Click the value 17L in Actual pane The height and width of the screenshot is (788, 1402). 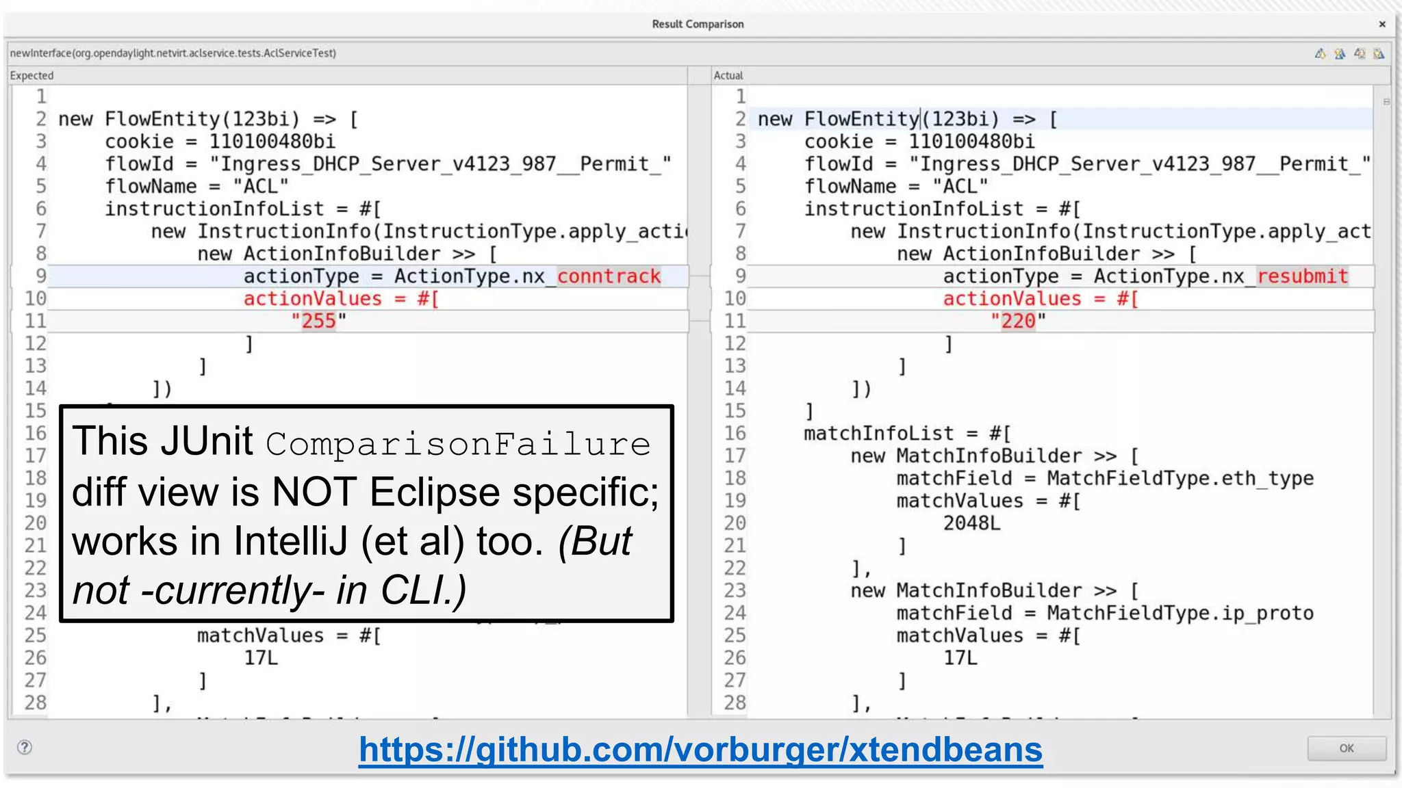(960, 658)
